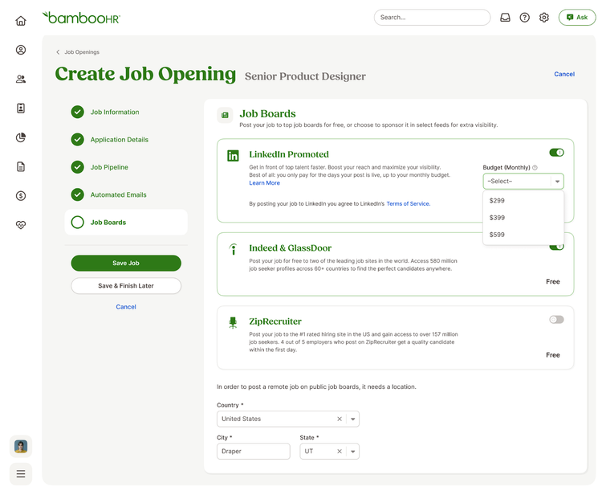
Task: Expand the Country dropdown arrow
Action: point(353,419)
